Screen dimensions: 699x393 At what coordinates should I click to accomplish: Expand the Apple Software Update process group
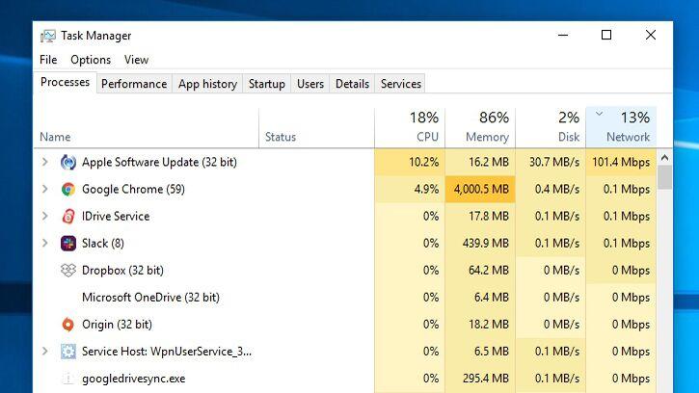pyautogui.click(x=45, y=162)
